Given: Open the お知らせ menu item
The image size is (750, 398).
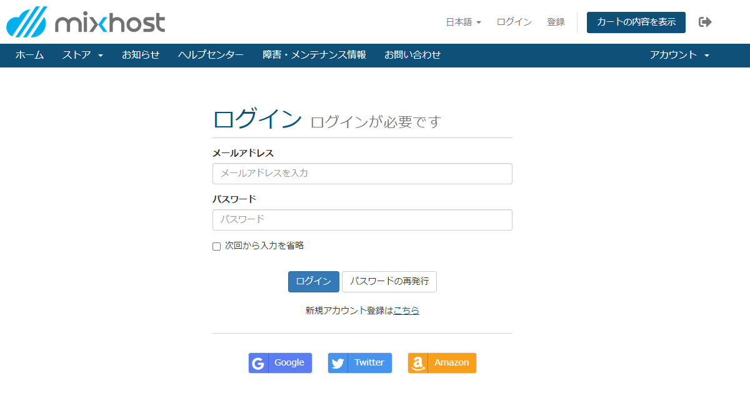Looking at the screenshot, I should pyautogui.click(x=141, y=55).
